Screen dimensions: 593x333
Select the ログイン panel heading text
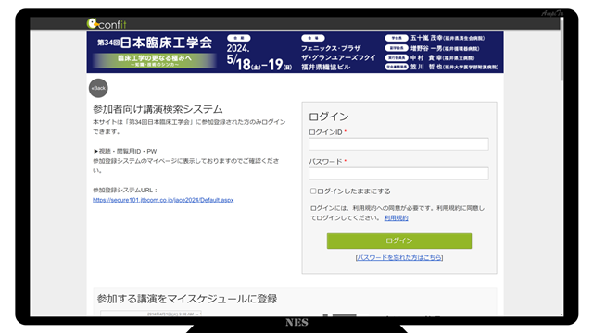[x=329, y=117]
